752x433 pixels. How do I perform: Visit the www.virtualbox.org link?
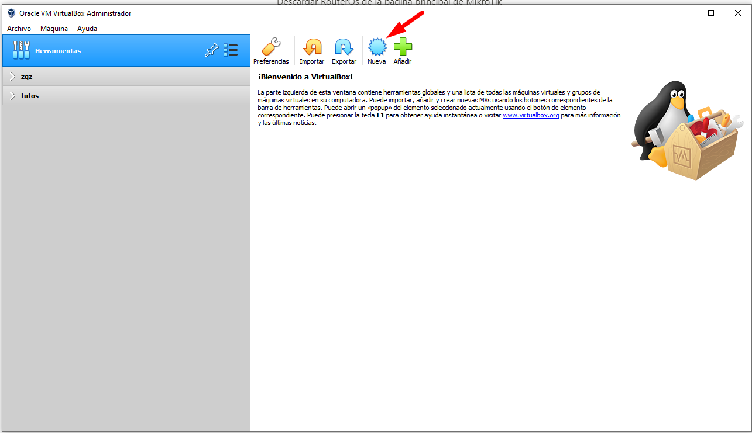point(530,115)
